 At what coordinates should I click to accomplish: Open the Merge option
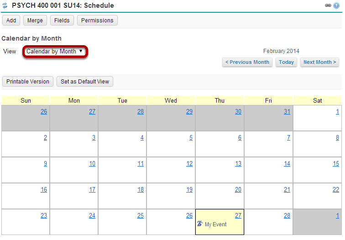pos(35,21)
